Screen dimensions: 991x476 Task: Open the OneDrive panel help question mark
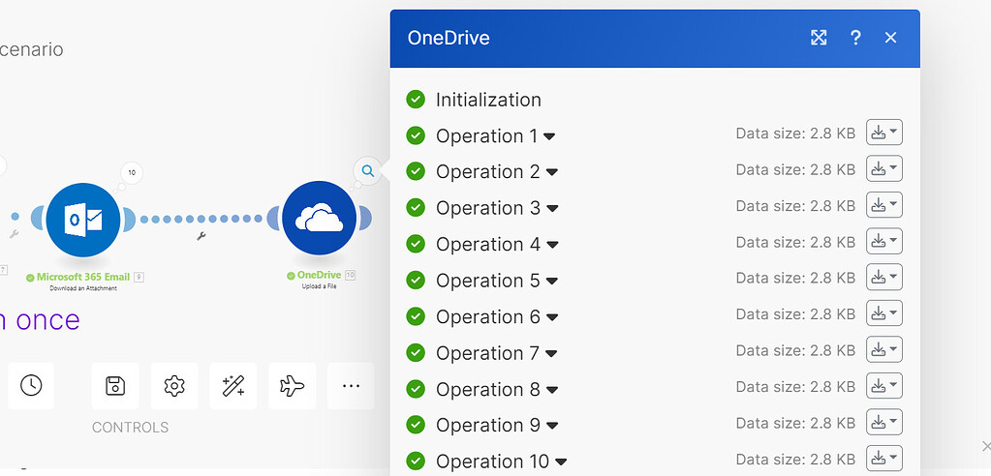pos(855,38)
